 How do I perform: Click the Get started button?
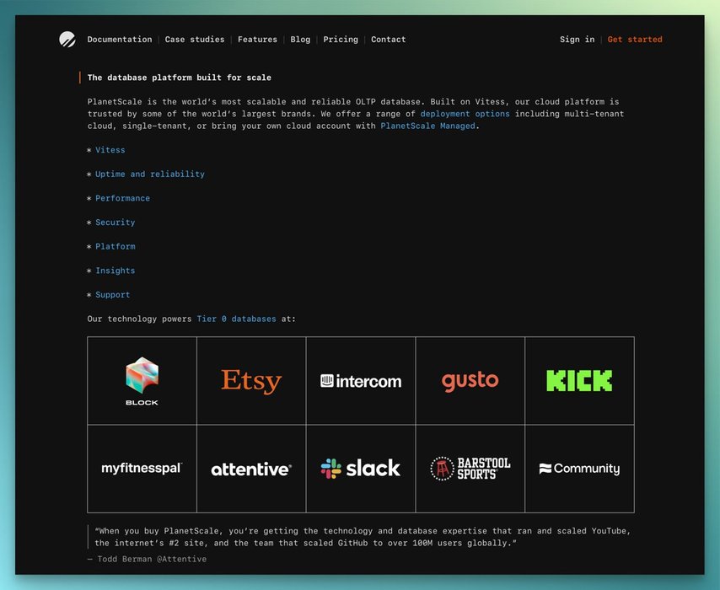(635, 40)
